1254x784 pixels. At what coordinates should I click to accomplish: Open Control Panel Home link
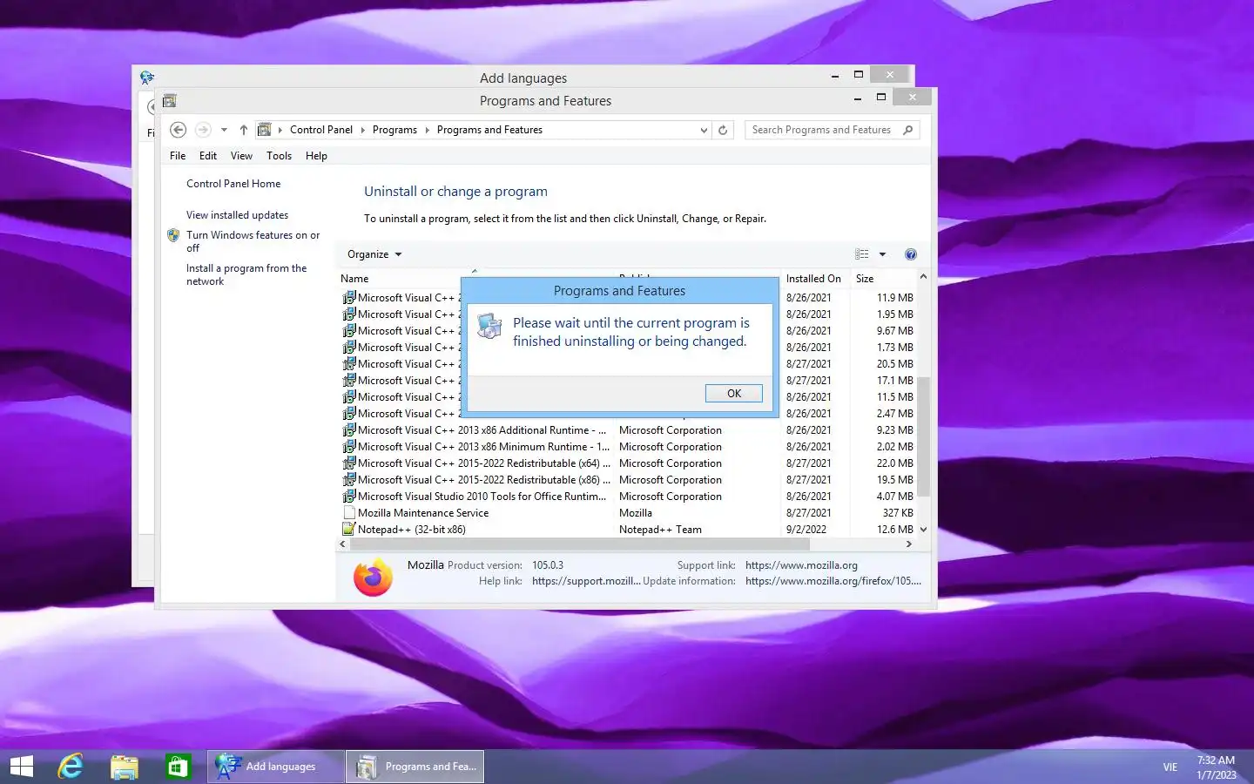(x=233, y=184)
